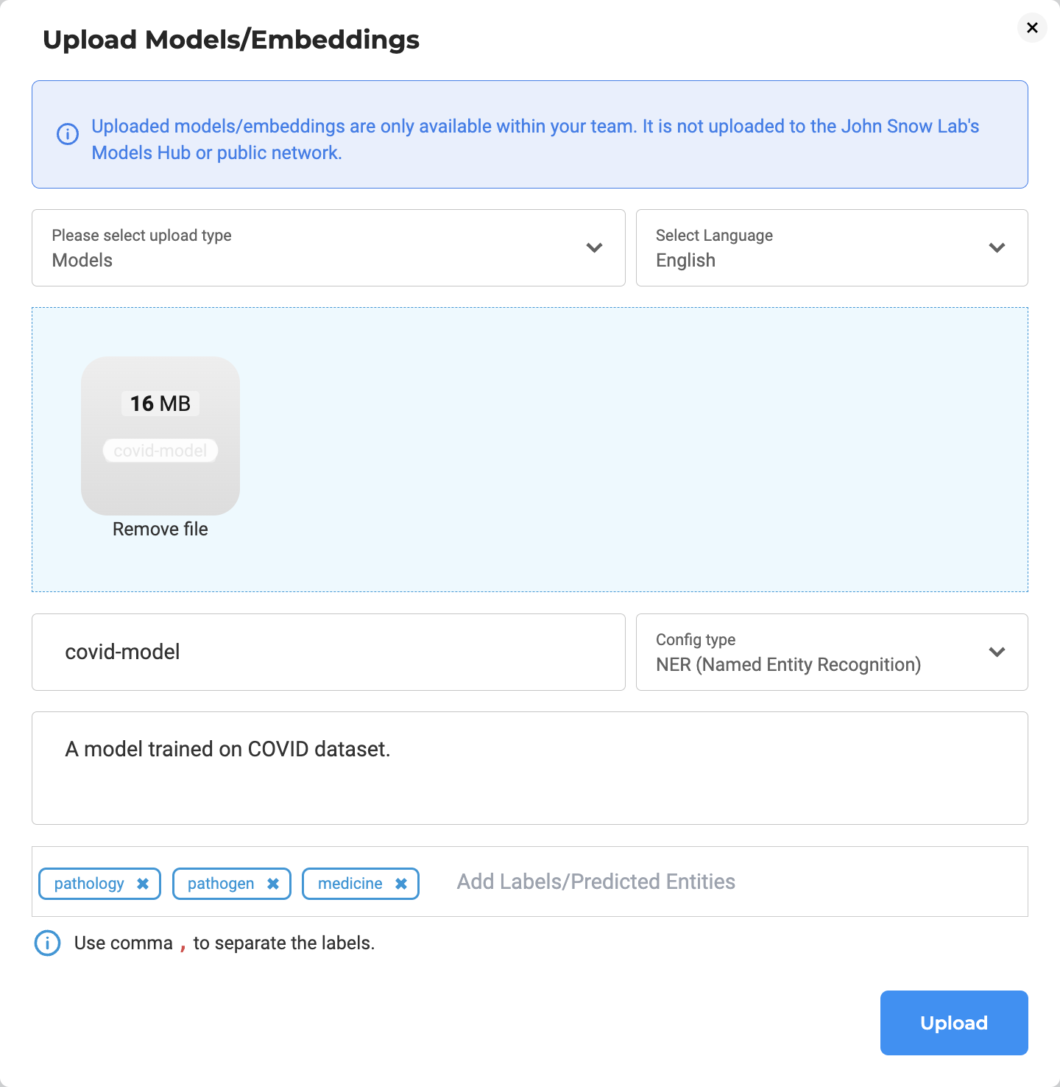1060x1087 pixels.
Task: Expand the upload type dropdown chevron
Action: click(x=594, y=247)
